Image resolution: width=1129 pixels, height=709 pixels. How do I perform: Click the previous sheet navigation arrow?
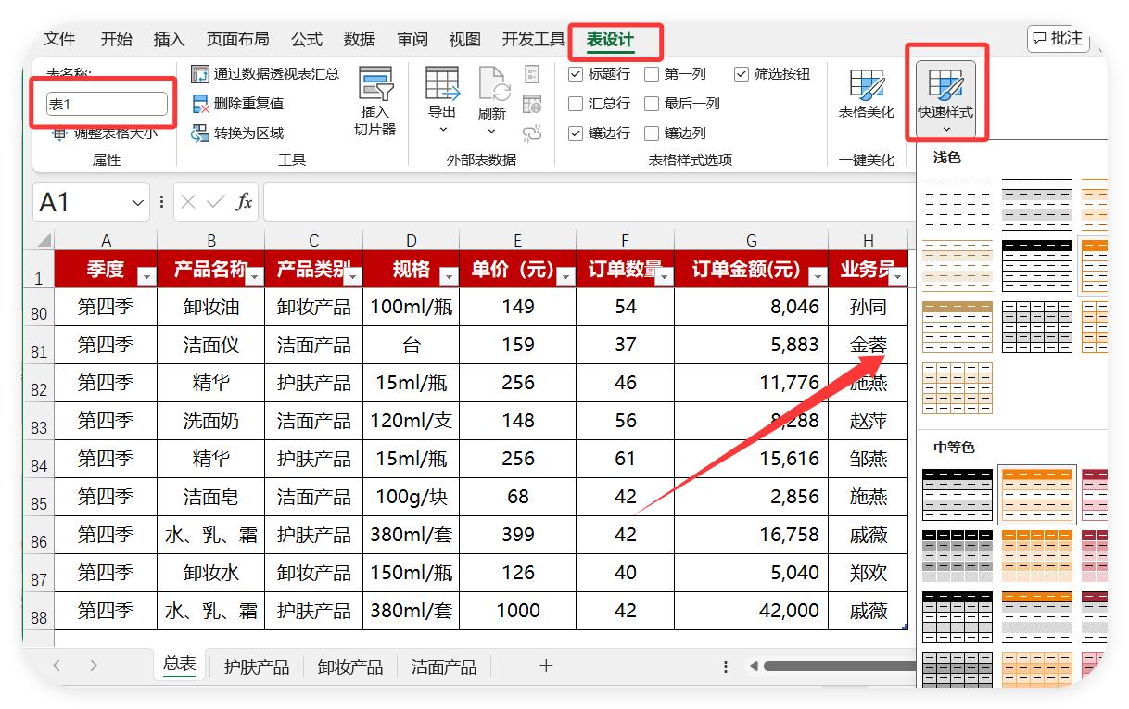click(57, 665)
